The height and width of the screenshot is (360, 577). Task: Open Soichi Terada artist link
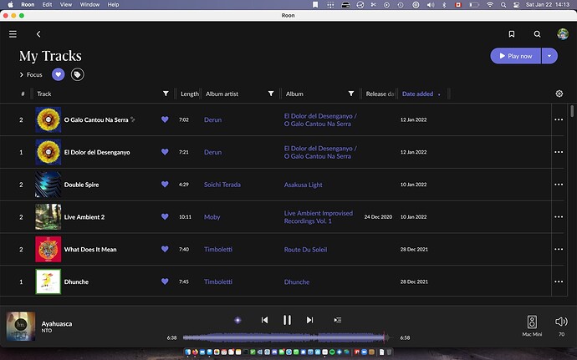(222, 185)
